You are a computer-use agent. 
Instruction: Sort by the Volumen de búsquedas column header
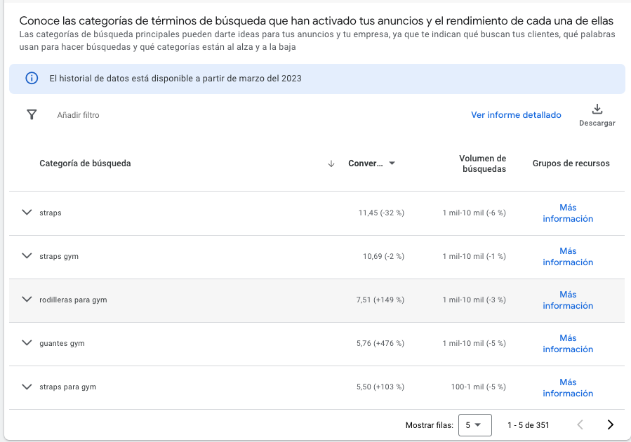pyautogui.click(x=483, y=163)
